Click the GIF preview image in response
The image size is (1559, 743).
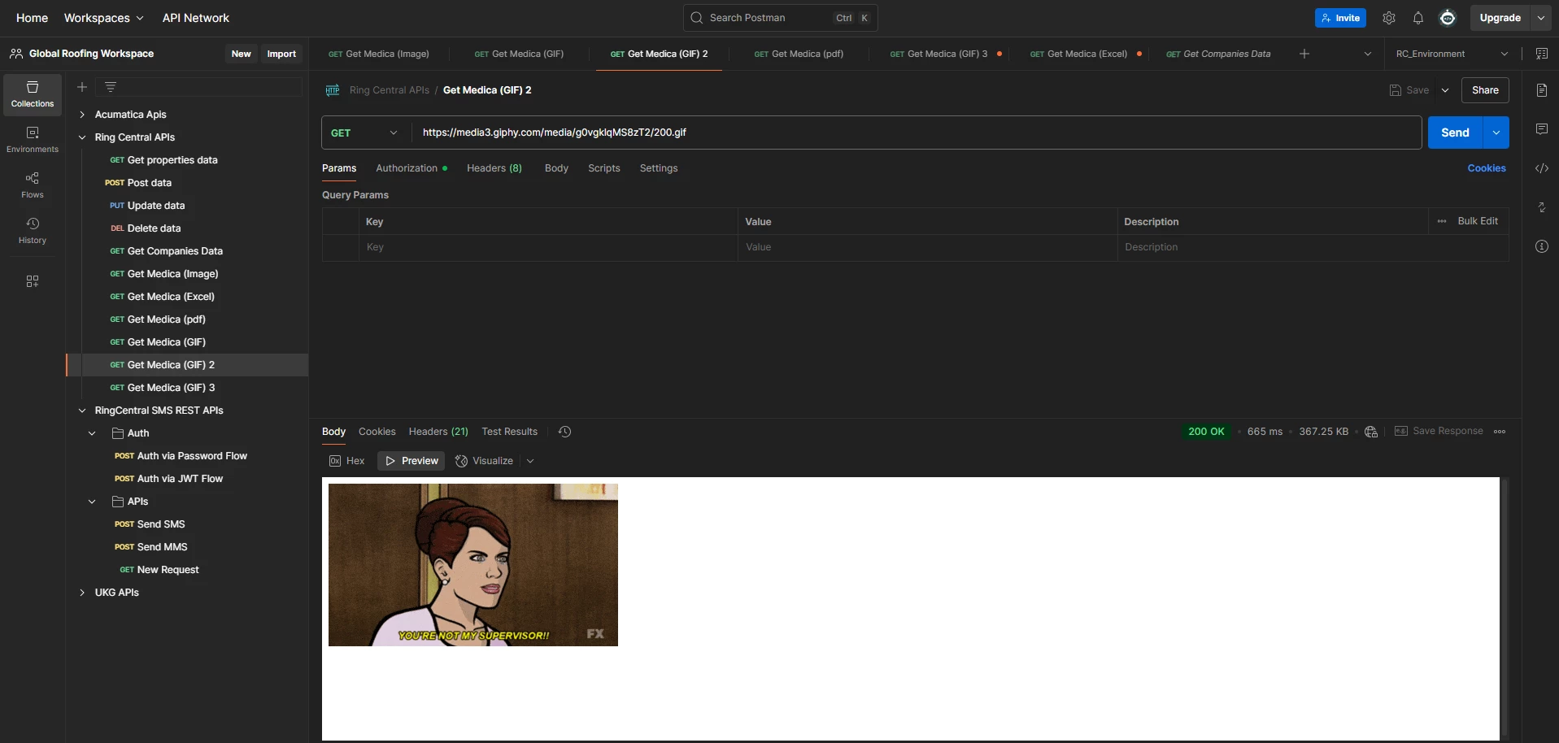[x=473, y=565]
